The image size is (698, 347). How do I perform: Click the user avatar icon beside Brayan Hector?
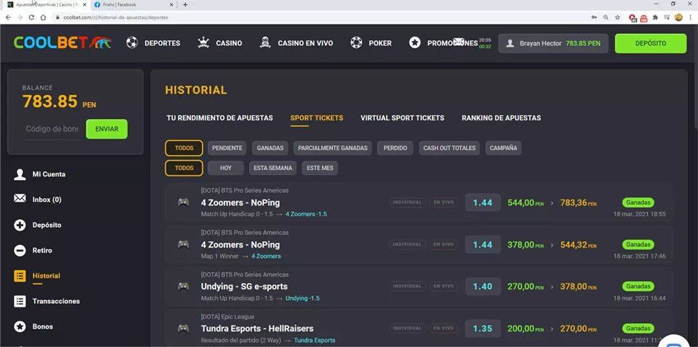(x=510, y=44)
